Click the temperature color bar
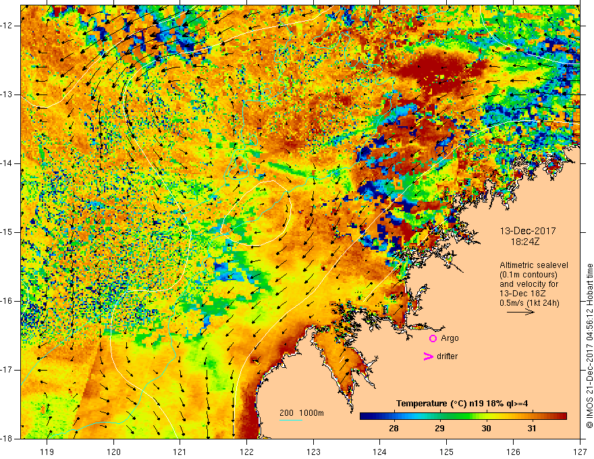The width and height of the screenshot is (594, 459). point(463,416)
